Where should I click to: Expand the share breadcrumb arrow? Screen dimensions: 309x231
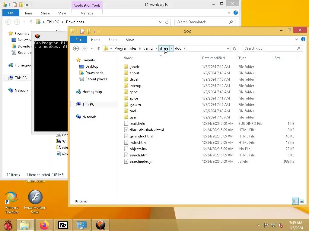coord(171,48)
